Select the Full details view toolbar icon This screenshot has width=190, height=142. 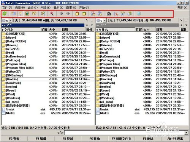(x=21, y=14)
